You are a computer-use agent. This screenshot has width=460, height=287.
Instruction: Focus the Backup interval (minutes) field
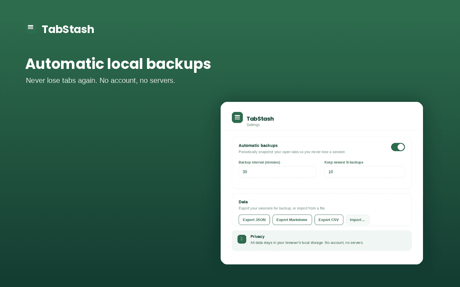pyautogui.click(x=277, y=172)
